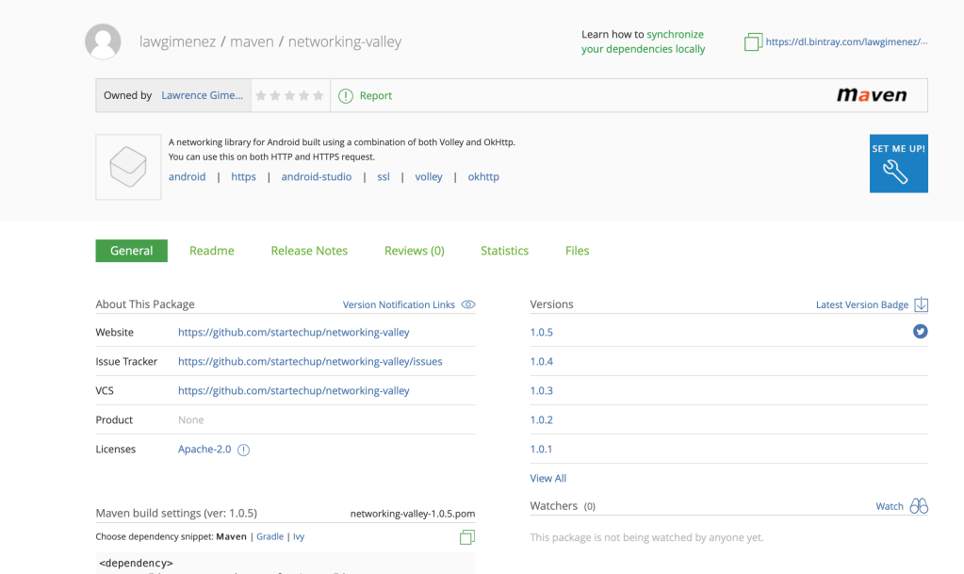
Task: Click the package box thumbnail
Action: 128,167
